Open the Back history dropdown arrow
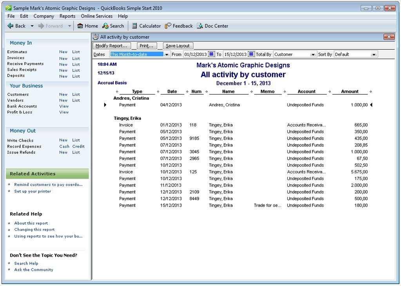The height and width of the screenshot is (286, 401). (32, 26)
